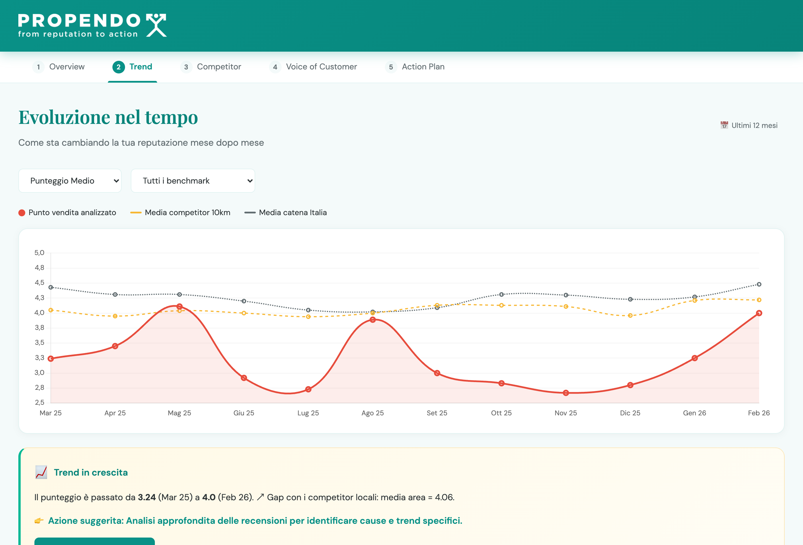Click red data point for Gen 26
Screen dimensions: 803x545
point(695,358)
